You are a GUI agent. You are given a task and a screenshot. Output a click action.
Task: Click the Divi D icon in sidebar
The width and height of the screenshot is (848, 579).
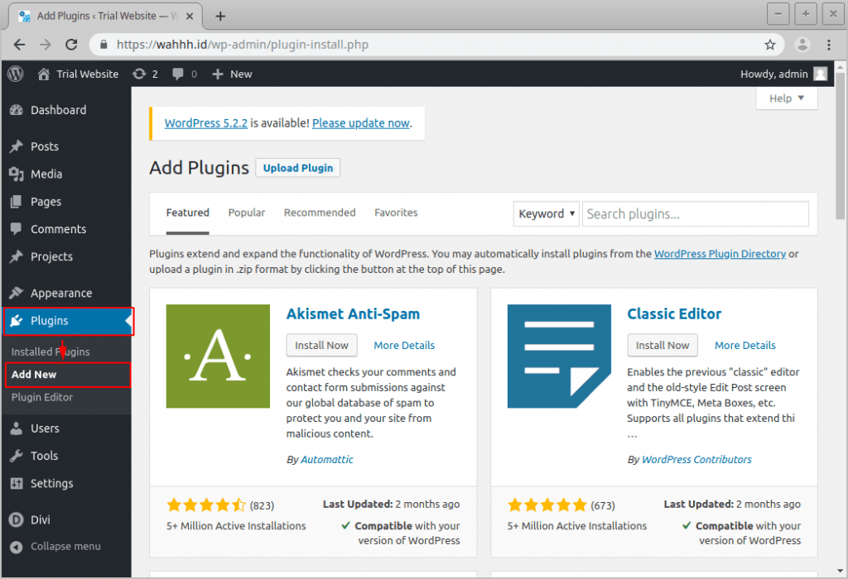coord(17,519)
